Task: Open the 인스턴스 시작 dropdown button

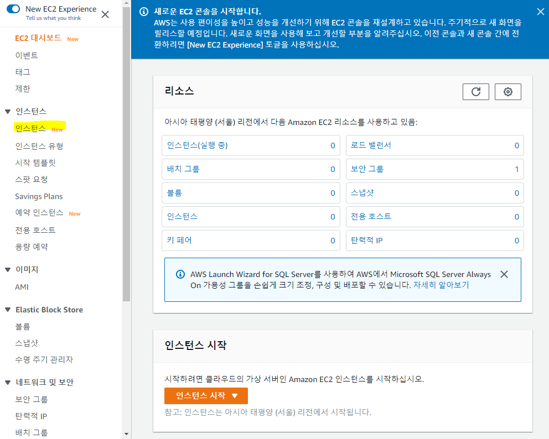Action: tap(206, 396)
